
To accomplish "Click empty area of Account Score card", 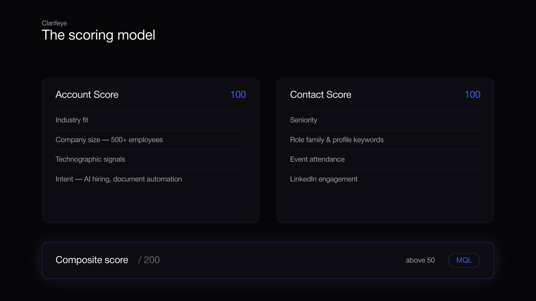I will 151,205.
